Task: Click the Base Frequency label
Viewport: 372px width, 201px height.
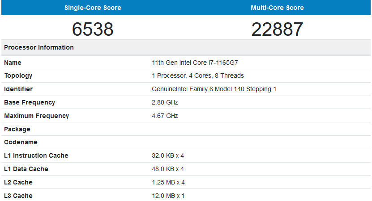Action: (x=30, y=102)
